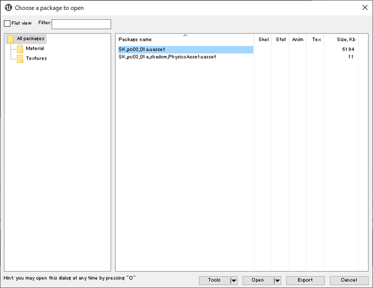This screenshot has height=288, width=373.
Task: Sort by the Skel column header
Action: click(x=263, y=39)
